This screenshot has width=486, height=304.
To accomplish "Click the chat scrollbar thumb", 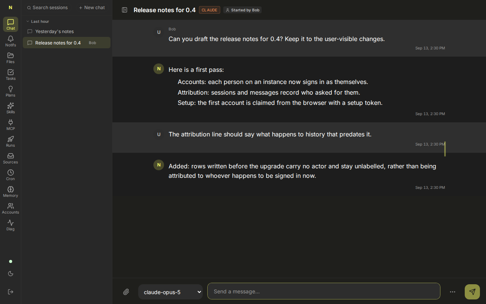I will click(445, 149).
